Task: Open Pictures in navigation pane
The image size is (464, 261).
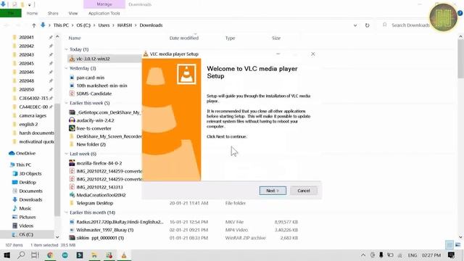Action: pyautogui.click(x=28, y=217)
